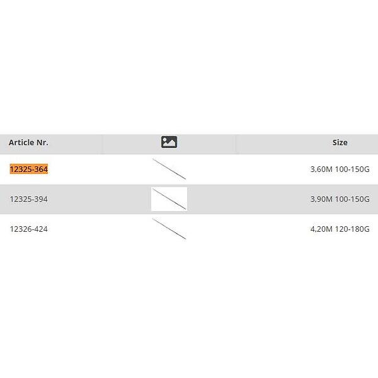Click the diagonal rod image in first row
The image size is (378, 378).
(x=169, y=169)
